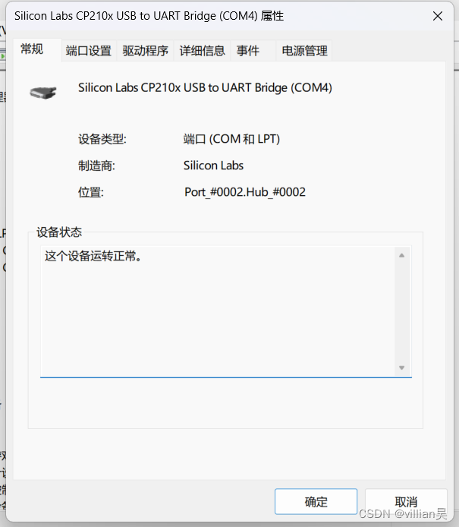Switch to the 电源管理 tab
Image resolution: width=459 pixels, height=527 pixels.
click(304, 51)
